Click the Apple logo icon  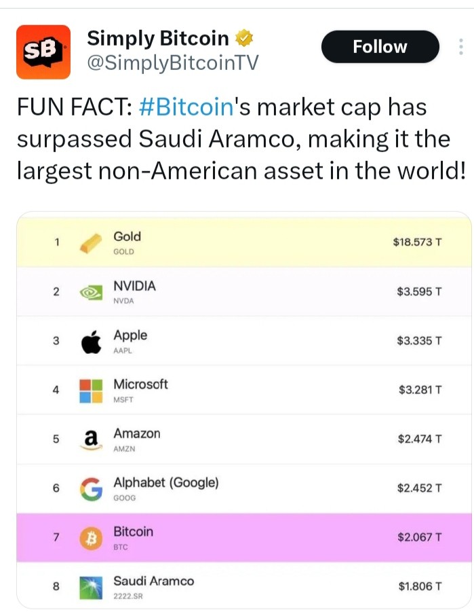pos(92,342)
